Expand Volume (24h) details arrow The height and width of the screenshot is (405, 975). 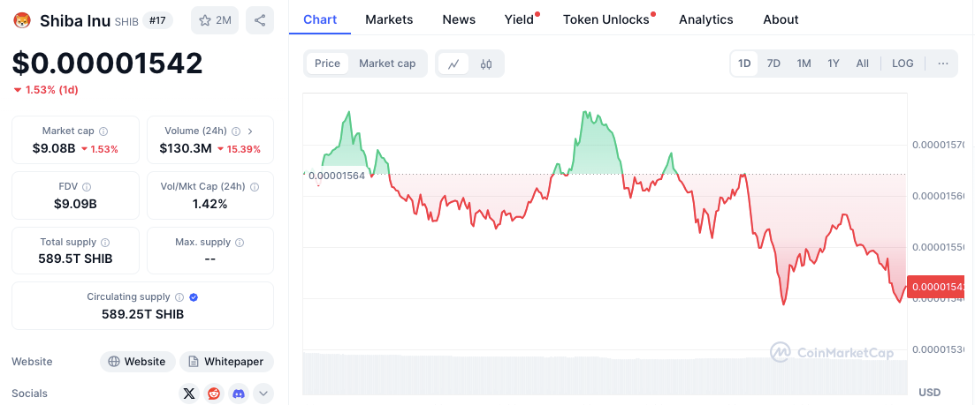click(250, 131)
